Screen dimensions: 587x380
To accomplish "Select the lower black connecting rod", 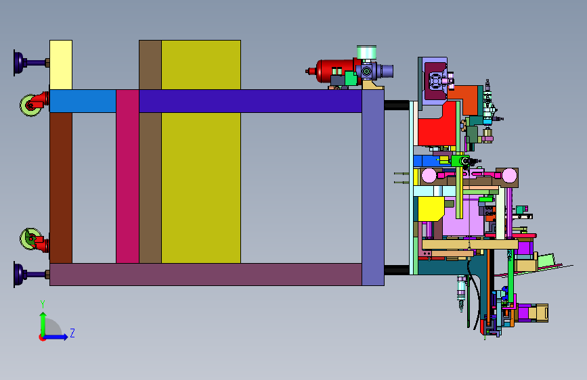I will tap(397, 270).
